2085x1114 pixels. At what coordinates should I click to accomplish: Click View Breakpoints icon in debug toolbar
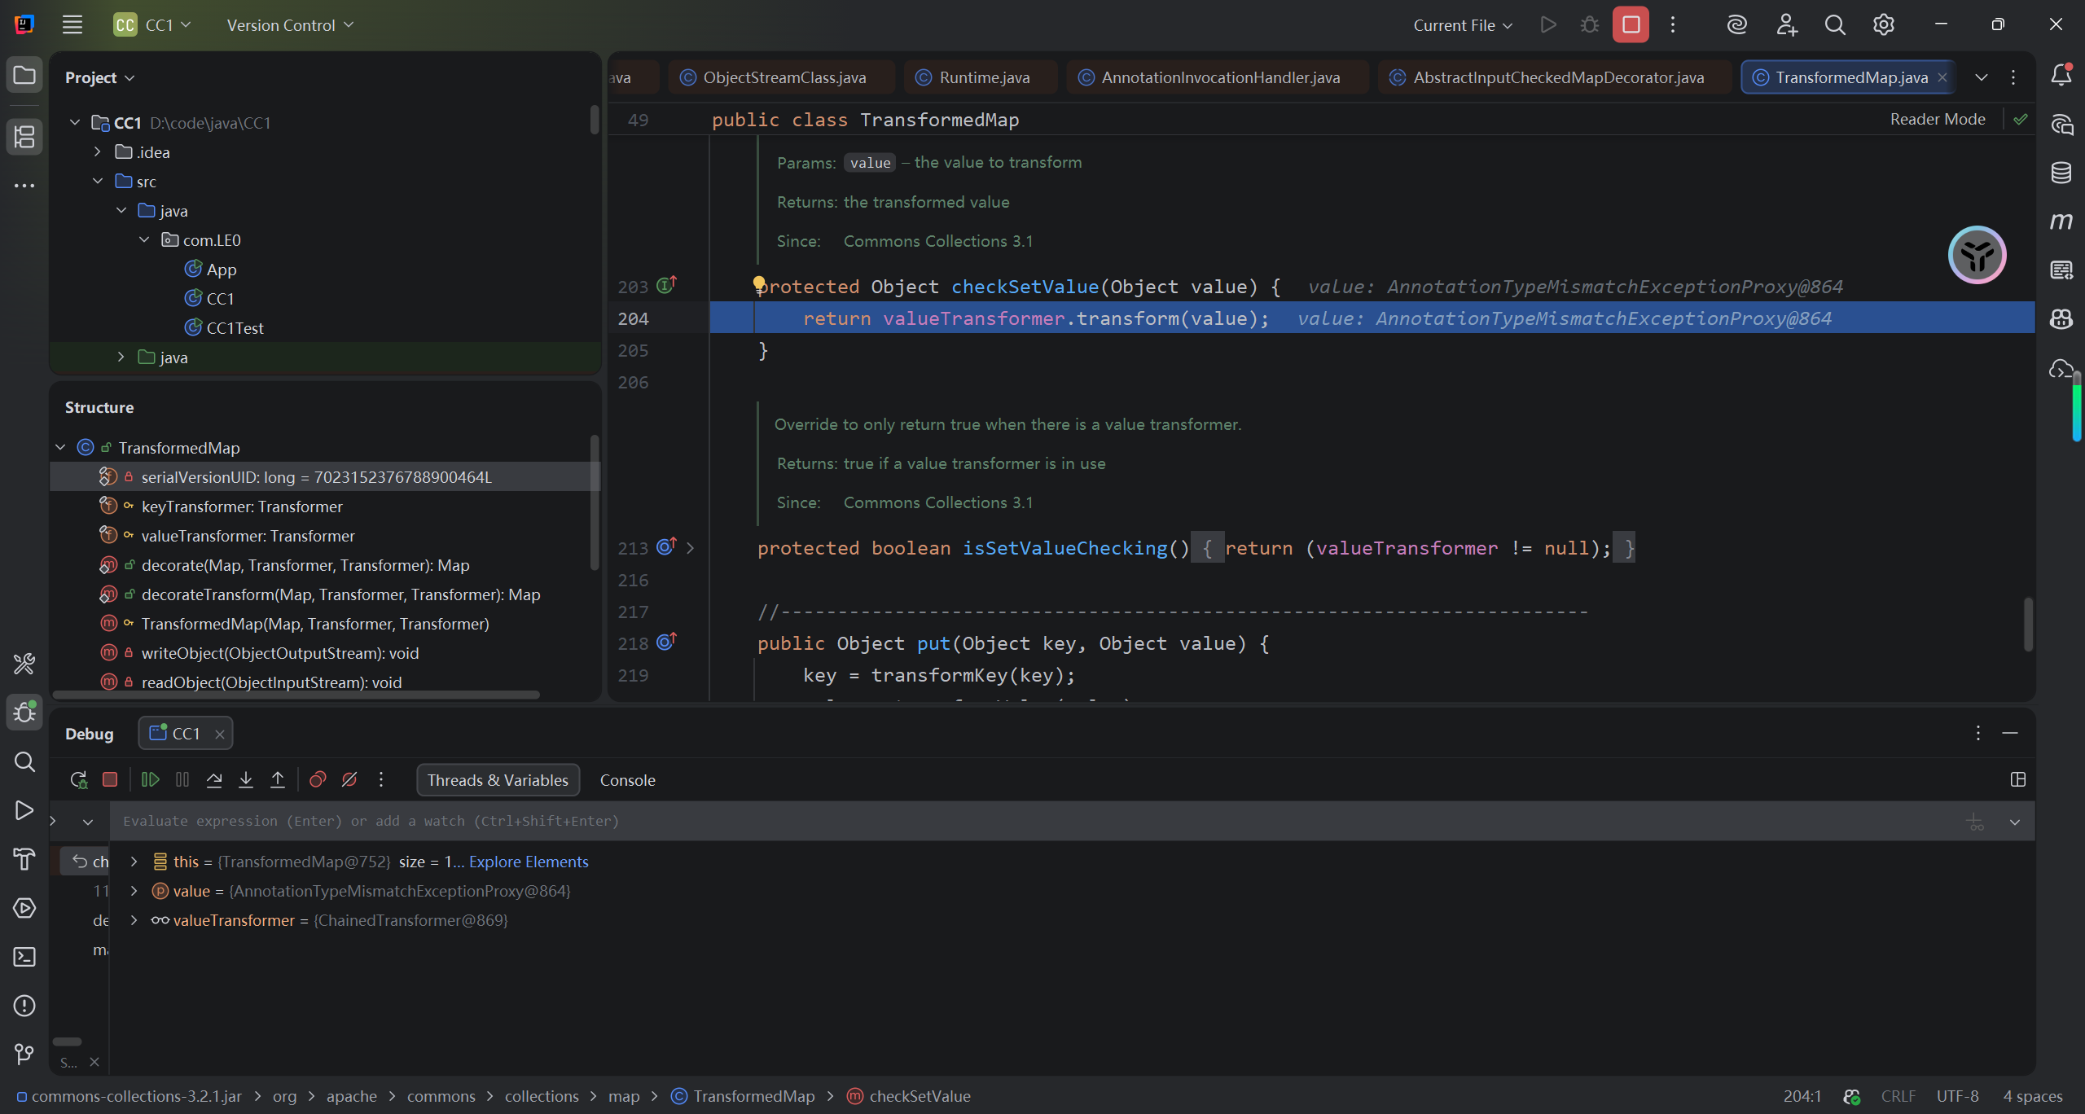318,780
